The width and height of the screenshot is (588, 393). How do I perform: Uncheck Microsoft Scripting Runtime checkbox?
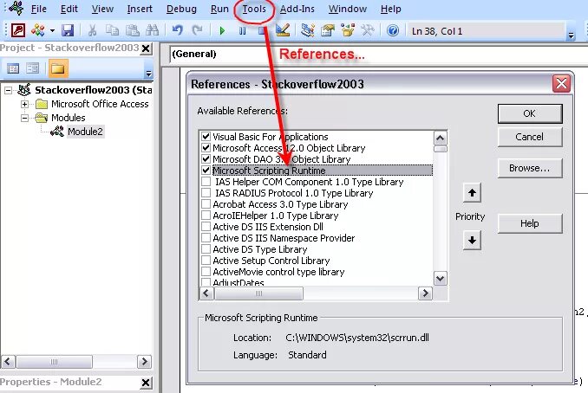pyautogui.click(x=206, y=171)
